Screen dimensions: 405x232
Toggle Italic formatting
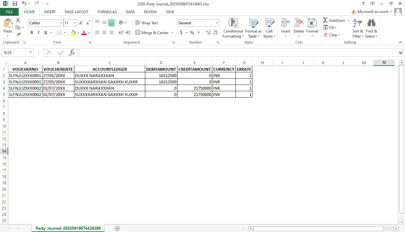(39, 33)
